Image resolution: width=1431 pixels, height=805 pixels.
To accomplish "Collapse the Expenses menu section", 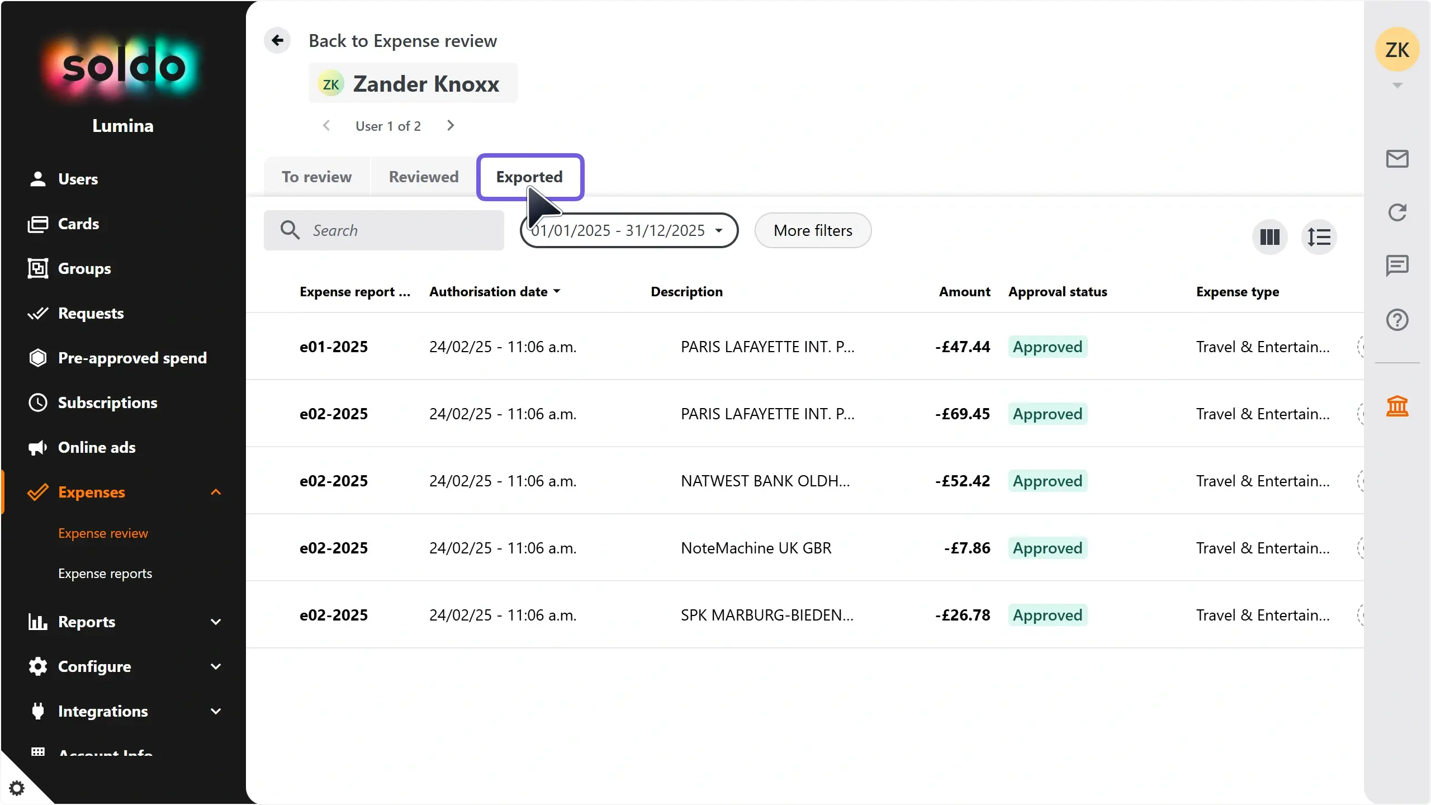I will pyautogui.click(x=215, y=492).
